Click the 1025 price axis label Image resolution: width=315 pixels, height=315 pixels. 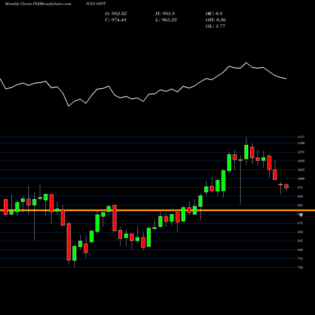click(301, 169)
